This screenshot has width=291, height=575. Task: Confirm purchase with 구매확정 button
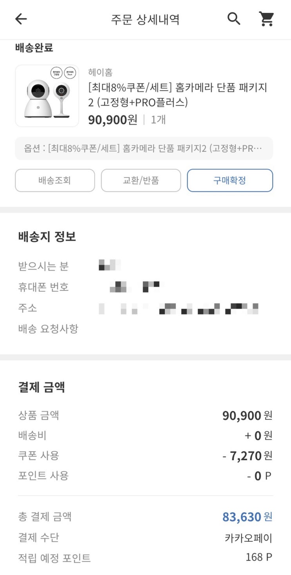point(230,180)
